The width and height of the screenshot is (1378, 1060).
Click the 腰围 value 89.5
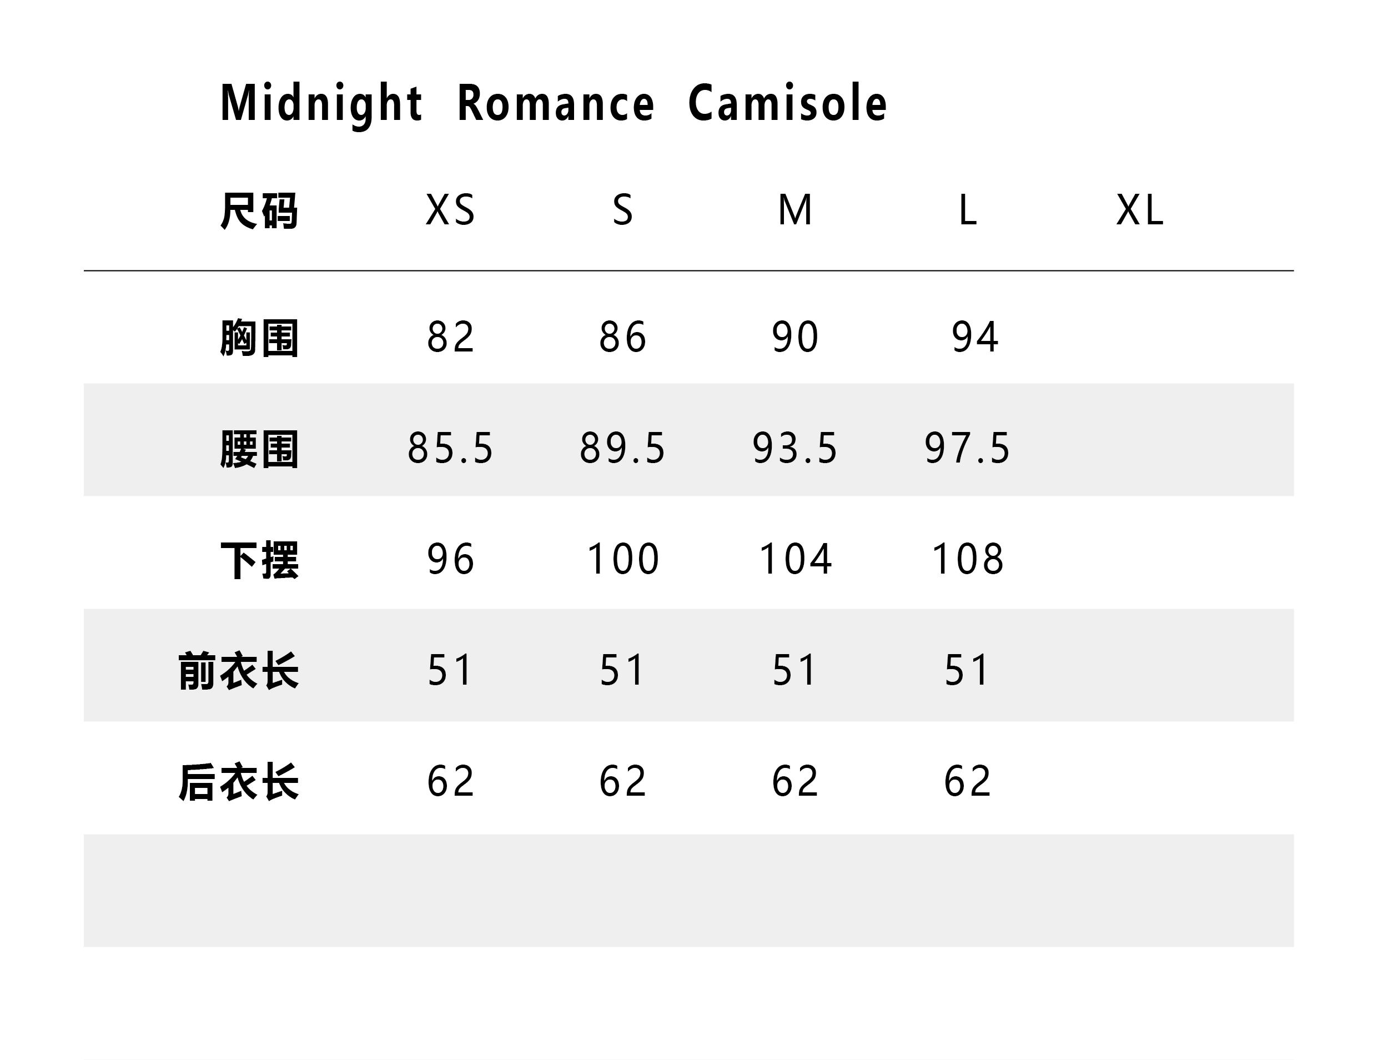[622, 448]
